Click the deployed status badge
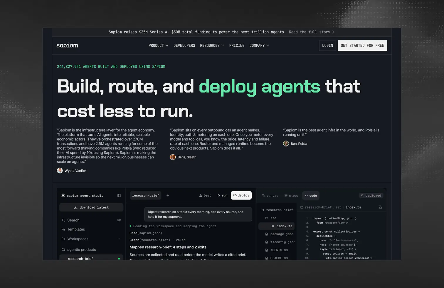 (371, 196)
